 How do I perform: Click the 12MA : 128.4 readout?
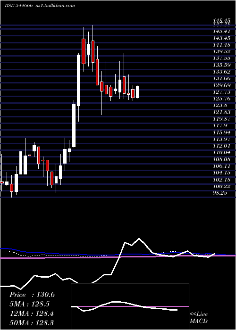(x=32, y=313)
